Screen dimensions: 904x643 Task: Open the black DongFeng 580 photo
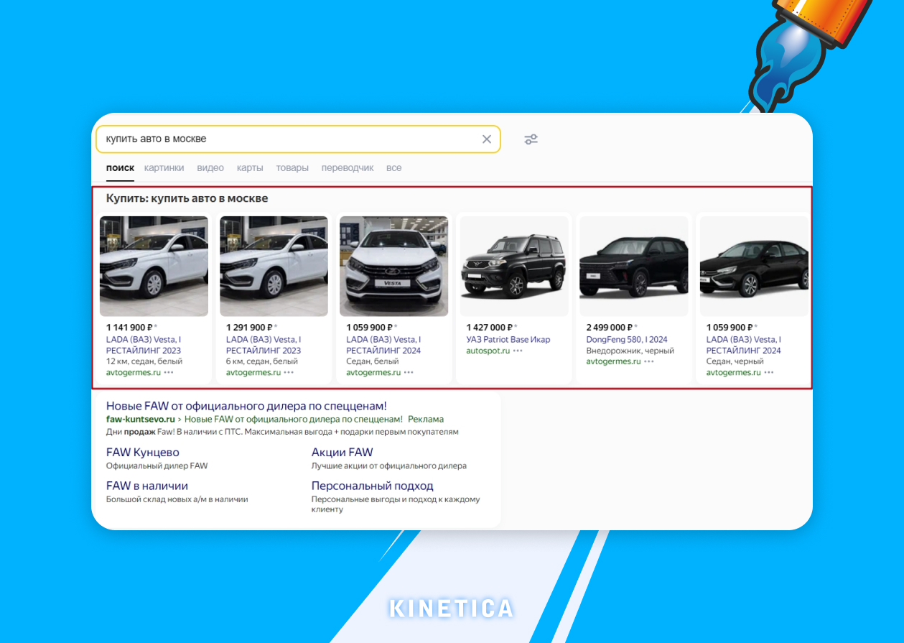coord(634,267)
